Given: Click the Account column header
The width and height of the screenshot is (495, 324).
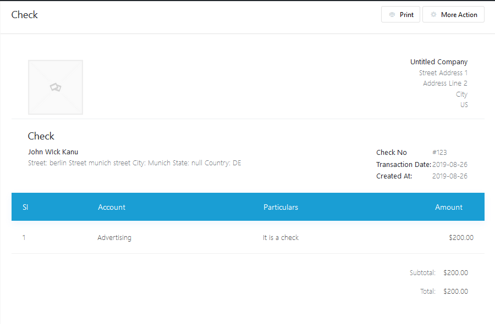Looking at the screenshot, I should coord(112,207).
